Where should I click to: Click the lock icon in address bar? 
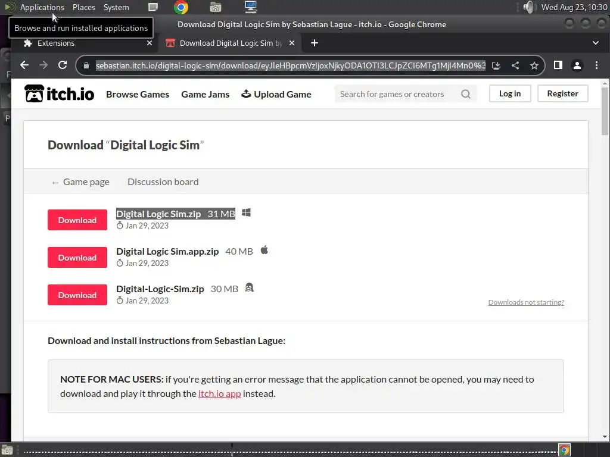[86, 65]
